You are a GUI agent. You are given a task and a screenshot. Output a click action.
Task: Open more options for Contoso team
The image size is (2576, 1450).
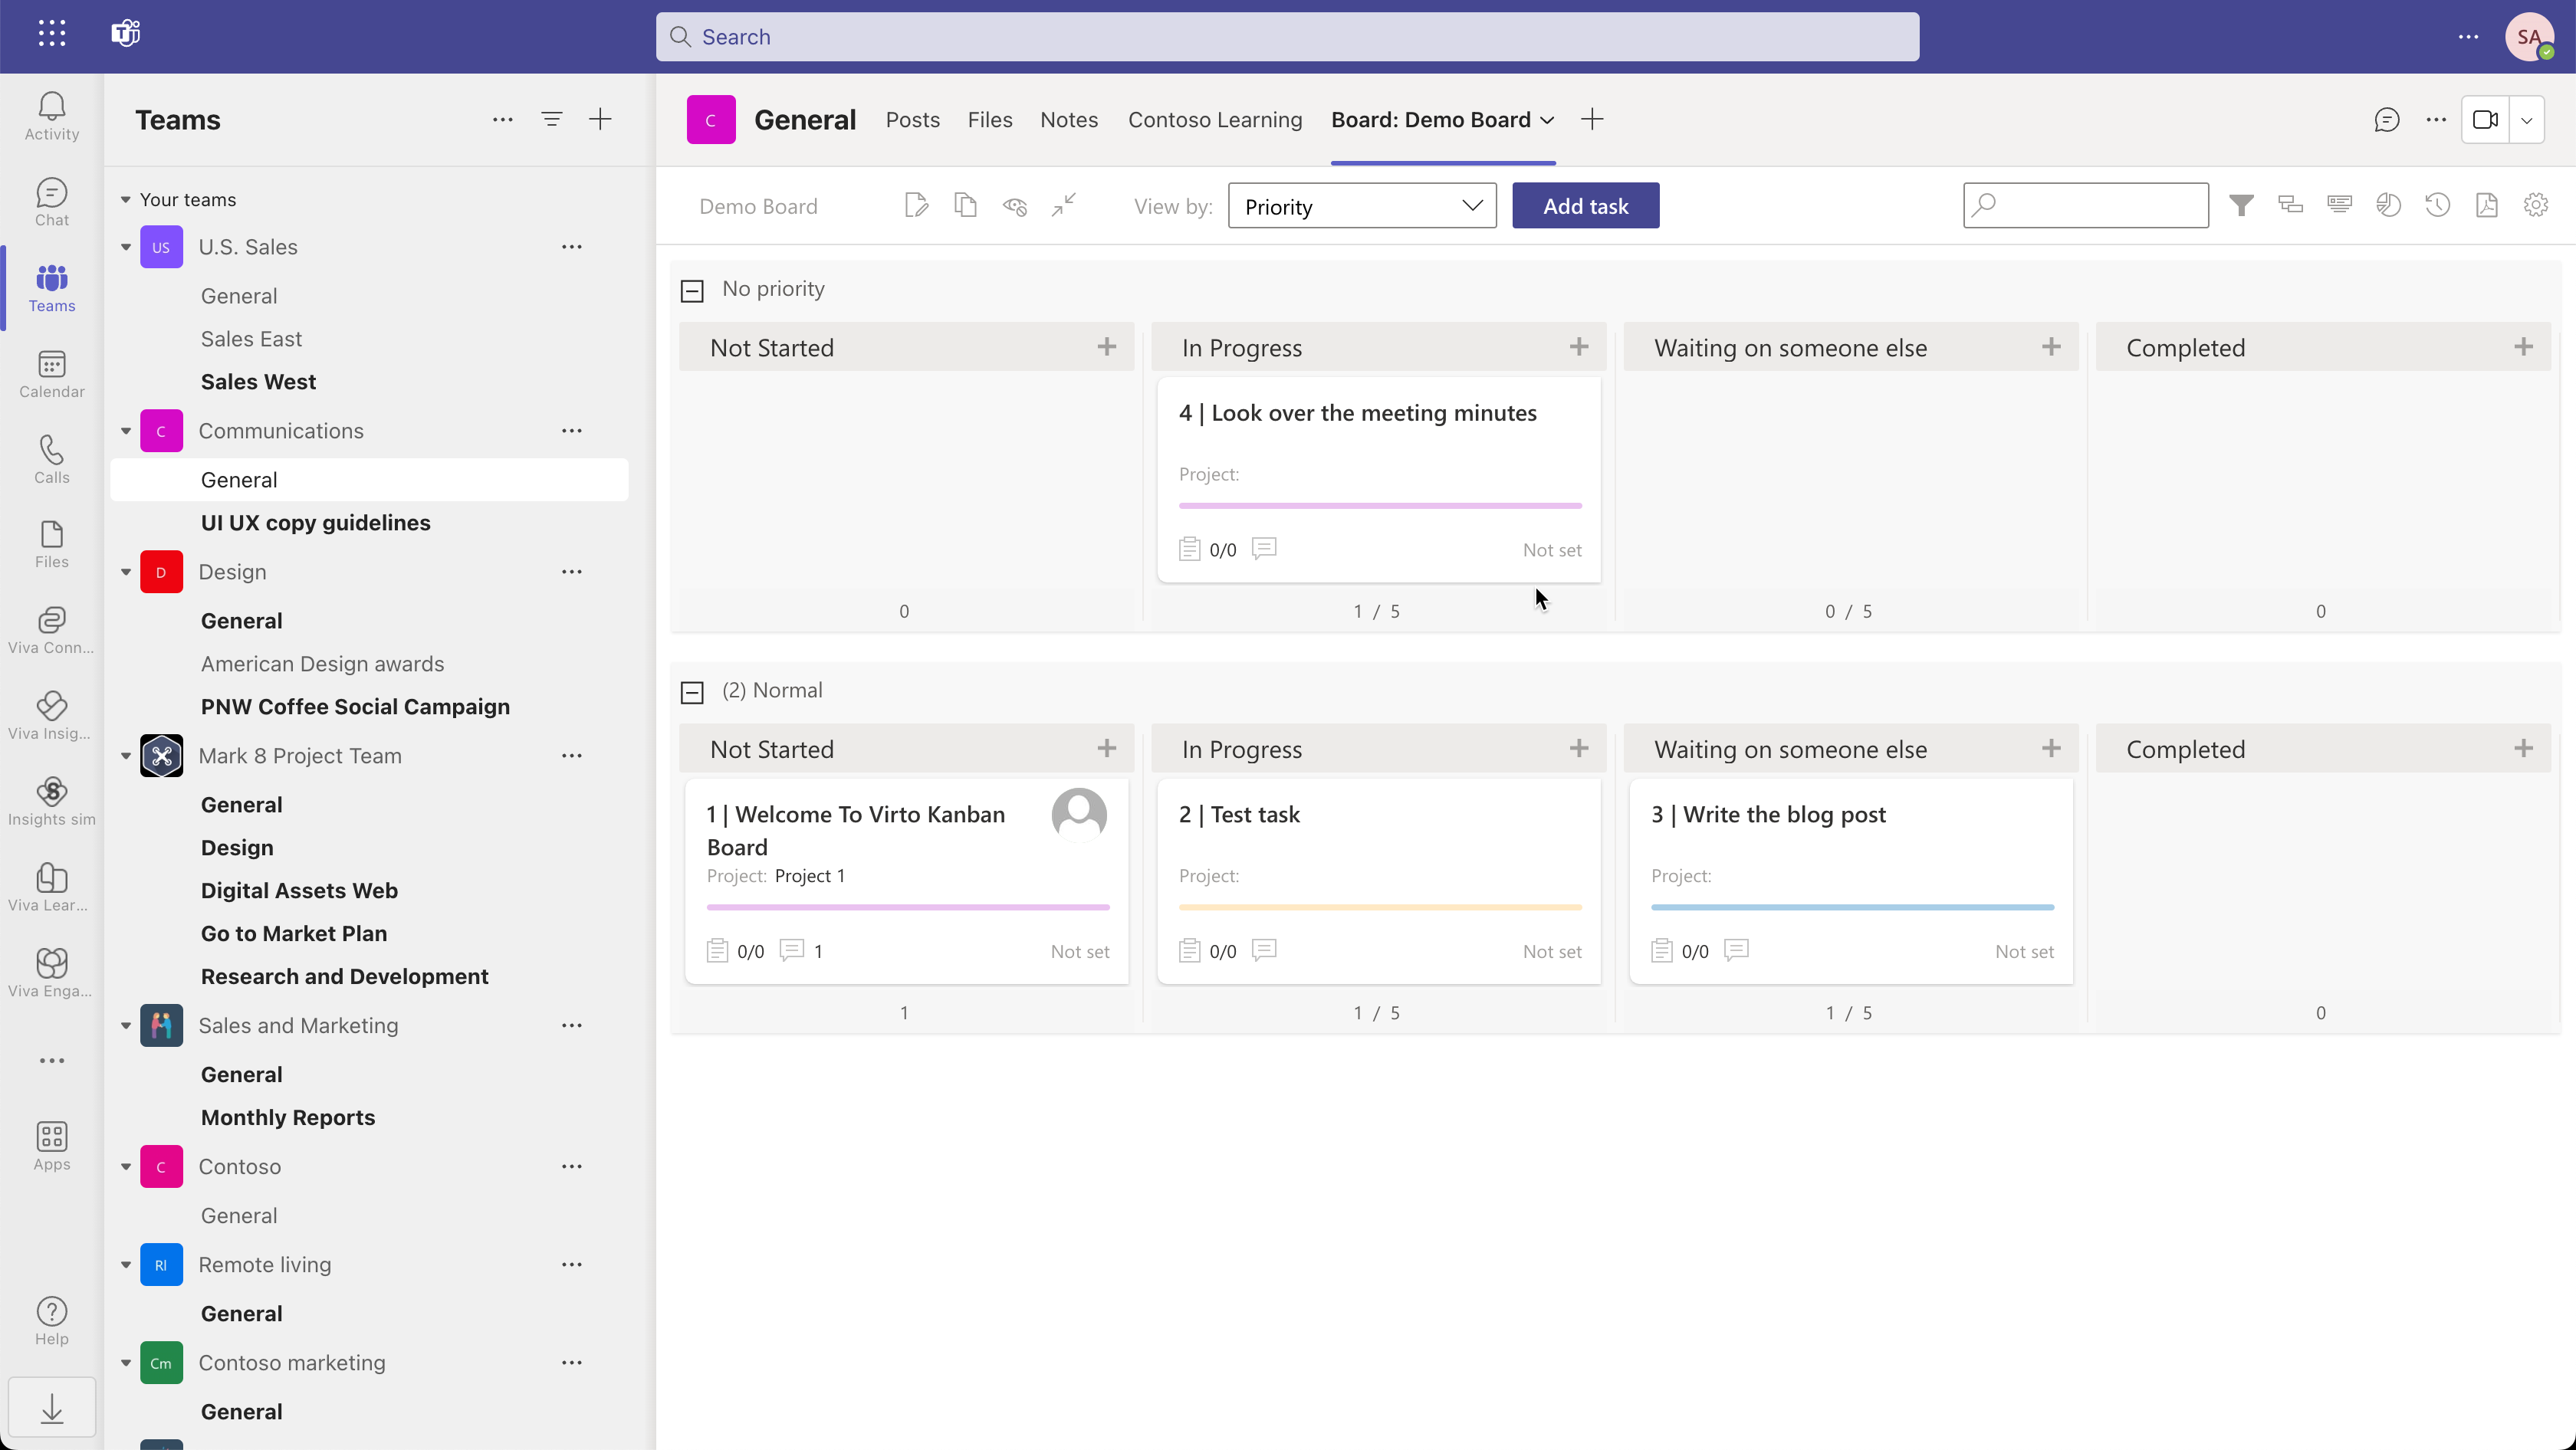click(x=571, y=1166)
